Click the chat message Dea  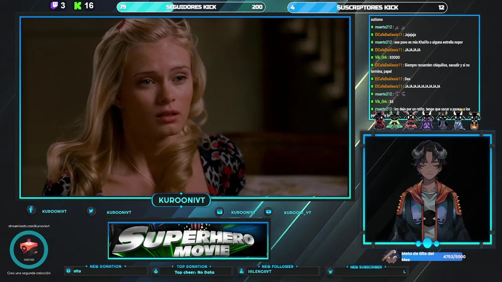pos(407,79)
